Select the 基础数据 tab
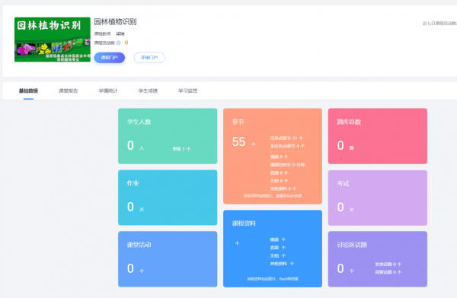Viewport: 457px width, 298px height. (x=28, y=90)
